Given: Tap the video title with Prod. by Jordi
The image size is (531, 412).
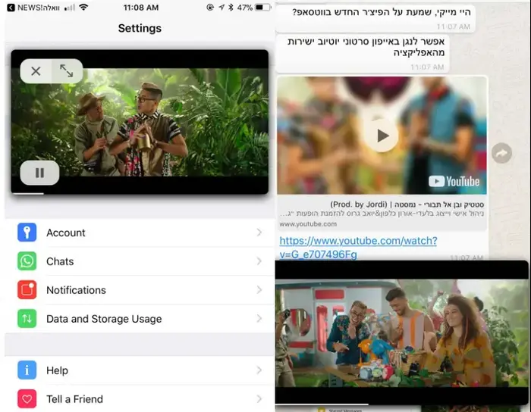Looking at the screenshot, I should point(407,204).
